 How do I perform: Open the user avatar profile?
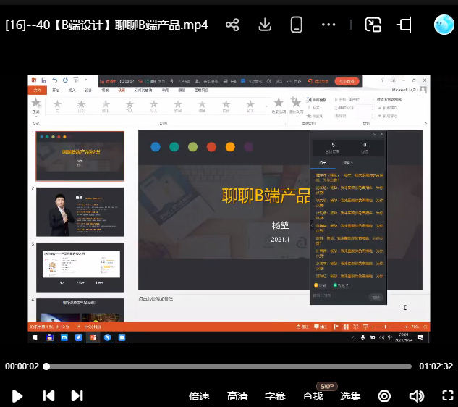[444, 25]
